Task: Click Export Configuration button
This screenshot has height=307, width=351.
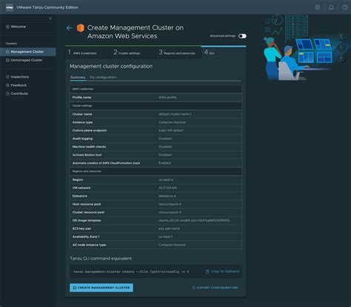Action: [x=215, y=288]
